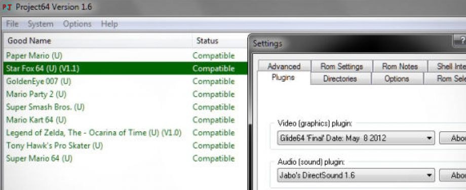Select GoldenEye 007 (U) in ROM list

tap(125, 81)
